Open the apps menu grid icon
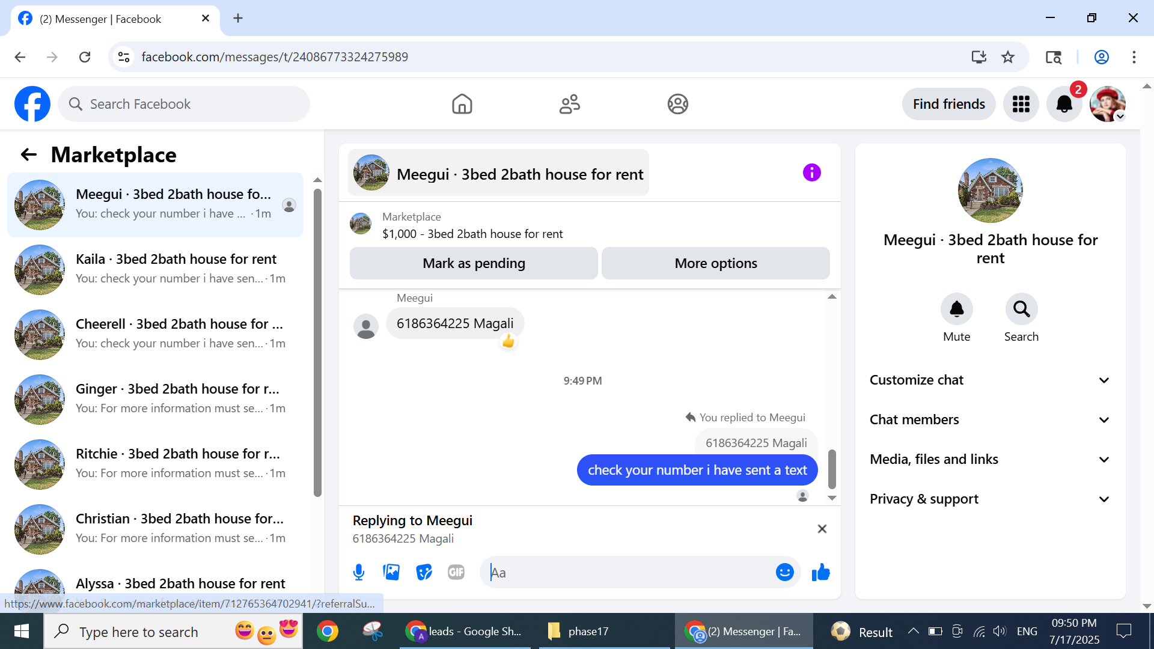 click(1021, 104)
